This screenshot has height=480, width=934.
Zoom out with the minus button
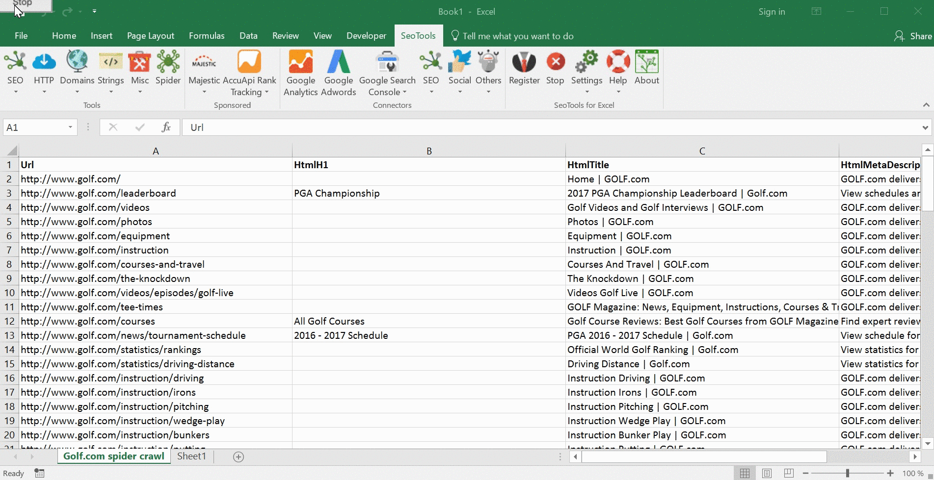coord(806,473)
